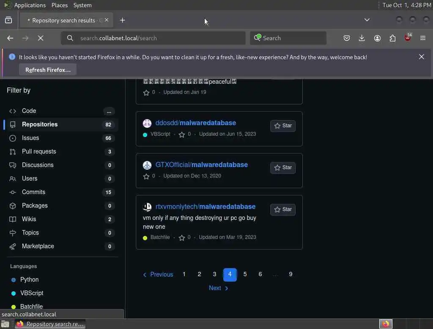Open the Places menu
Screen dimensions: 433x329
point(60,5)
